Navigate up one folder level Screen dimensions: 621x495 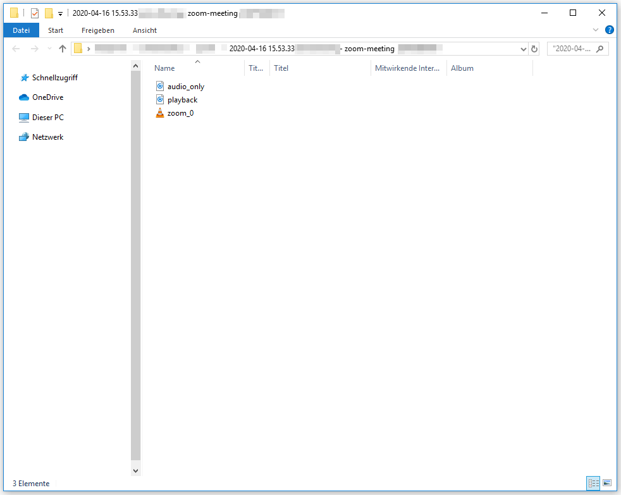click(x=62, y=49)
